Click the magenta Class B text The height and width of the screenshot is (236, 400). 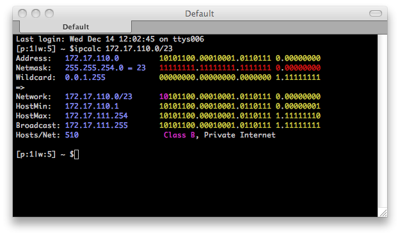[179, 135]
